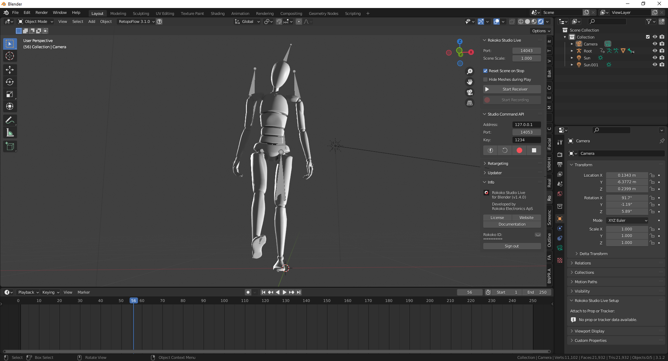Select the Scale tool
Viewport: 668px width, 361px height.
point(10,94)
